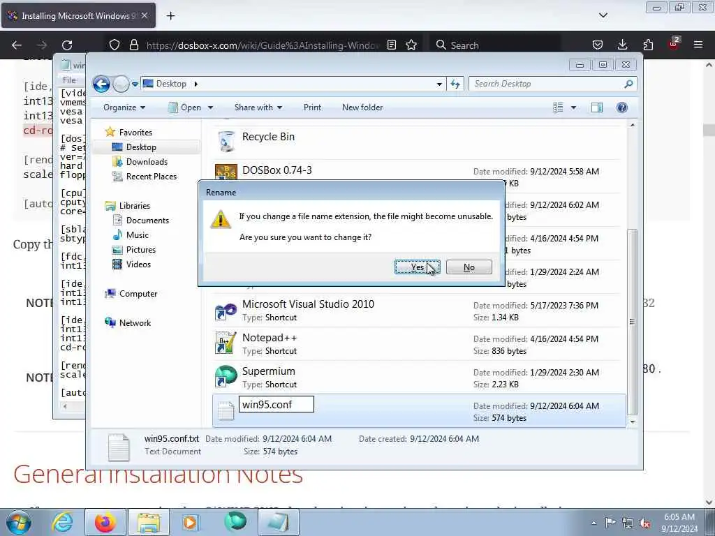Select Desktop in navigation pane
Viewport: 715px width, 536px height.
pos(141,147)
